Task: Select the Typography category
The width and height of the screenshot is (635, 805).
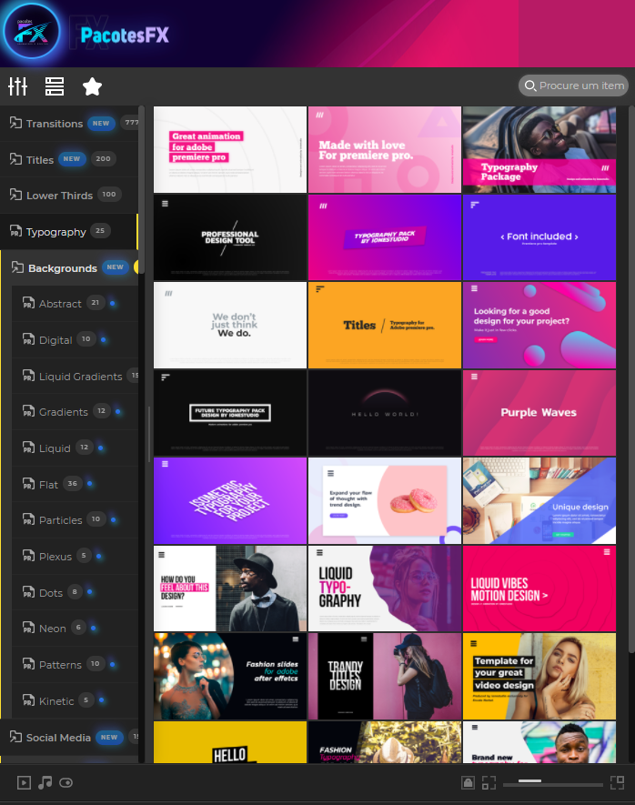Action: click(55, 232)
